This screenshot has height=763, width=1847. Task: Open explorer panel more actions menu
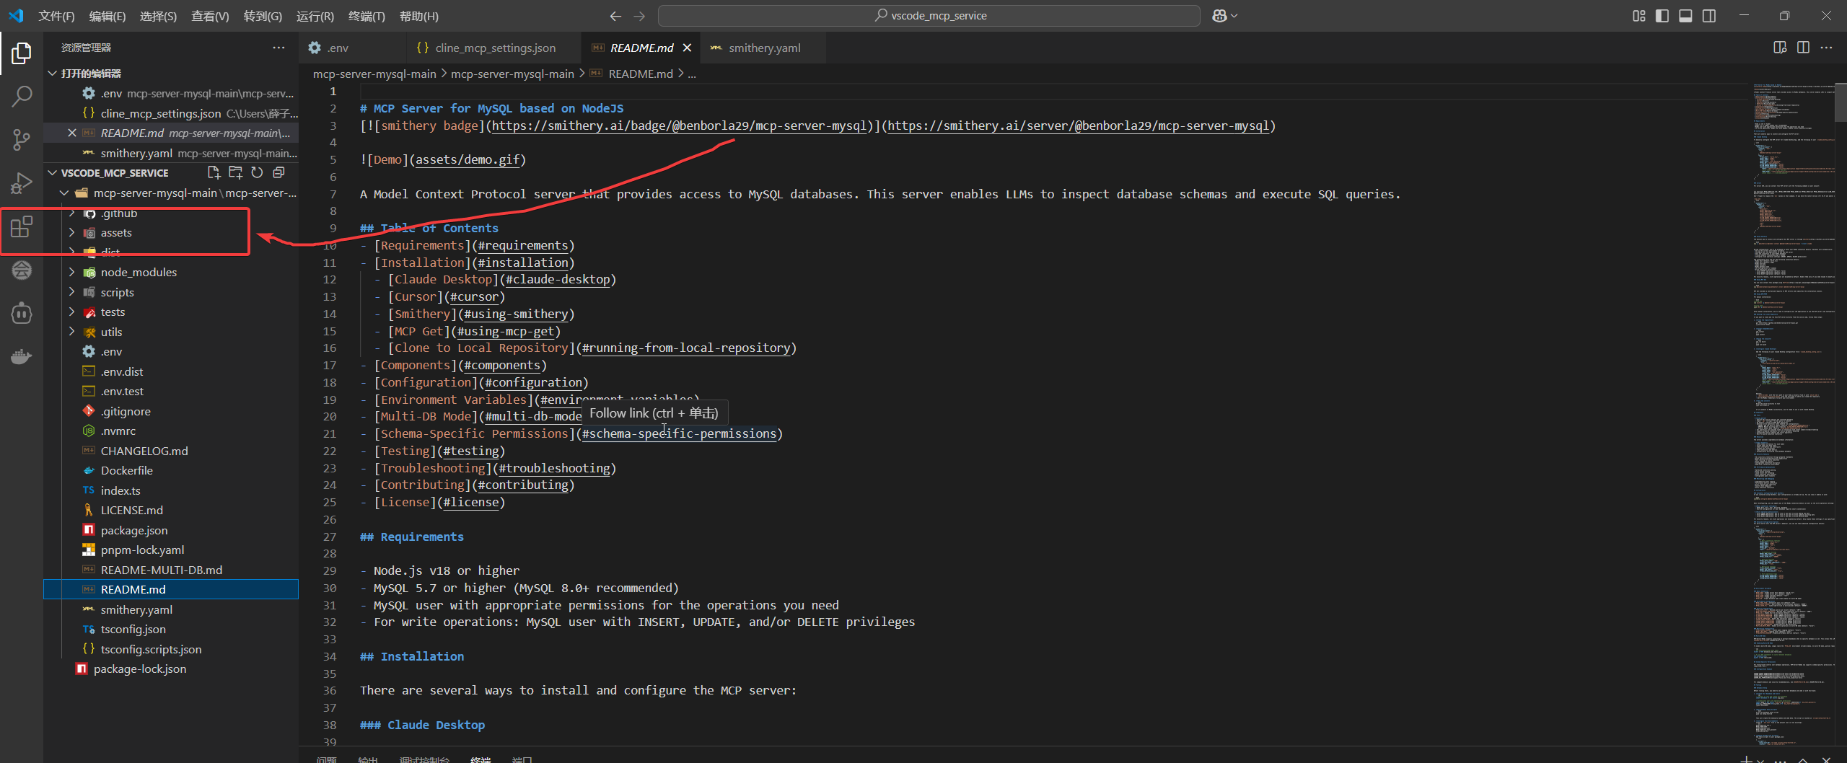[x=278, y=48]
